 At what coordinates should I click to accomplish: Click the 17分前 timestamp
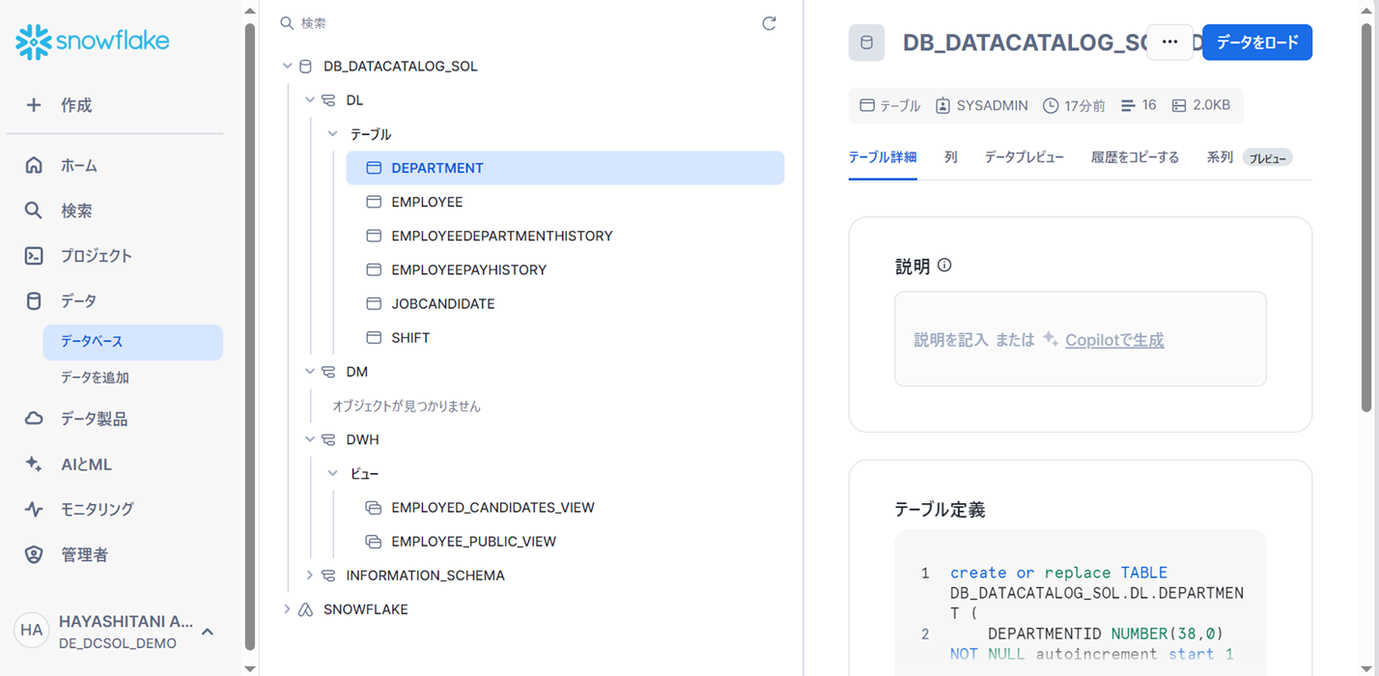[x=1084, y=105]
